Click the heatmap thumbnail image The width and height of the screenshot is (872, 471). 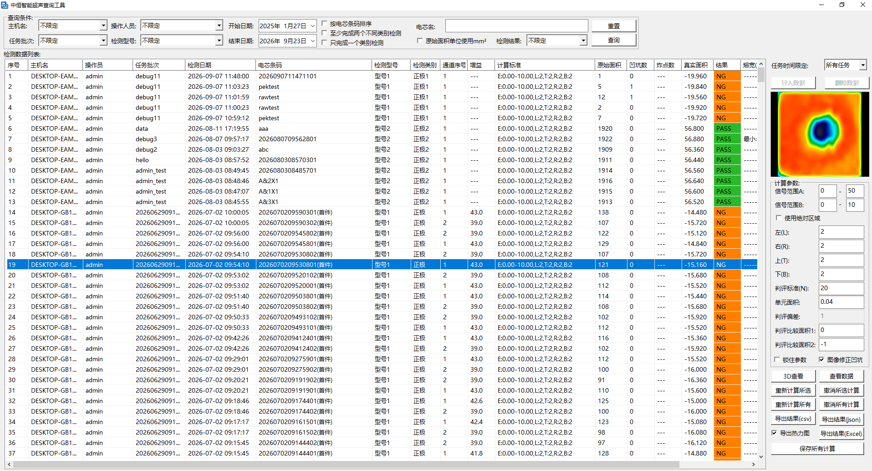820,134
